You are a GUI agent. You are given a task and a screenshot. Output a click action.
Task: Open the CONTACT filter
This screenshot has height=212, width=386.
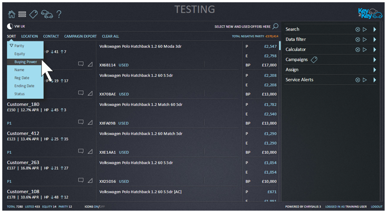pos(51,36)
